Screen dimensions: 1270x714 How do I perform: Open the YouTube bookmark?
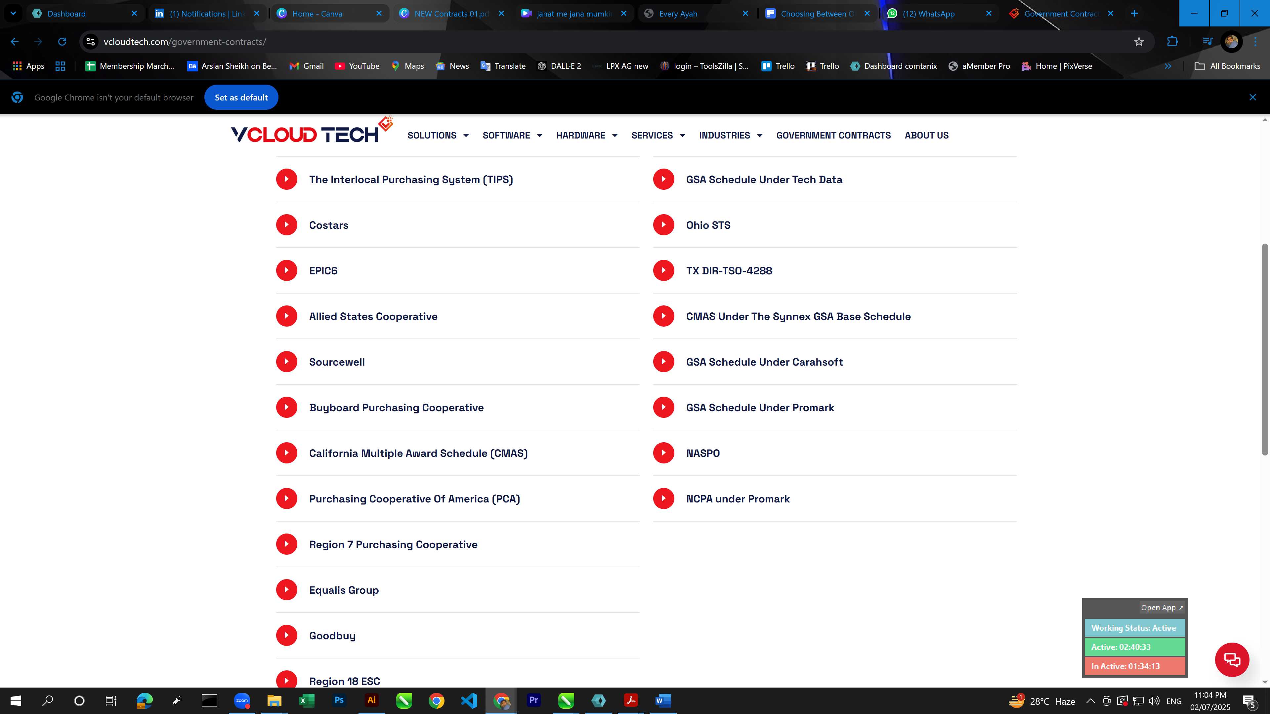[x=357, y=66]
